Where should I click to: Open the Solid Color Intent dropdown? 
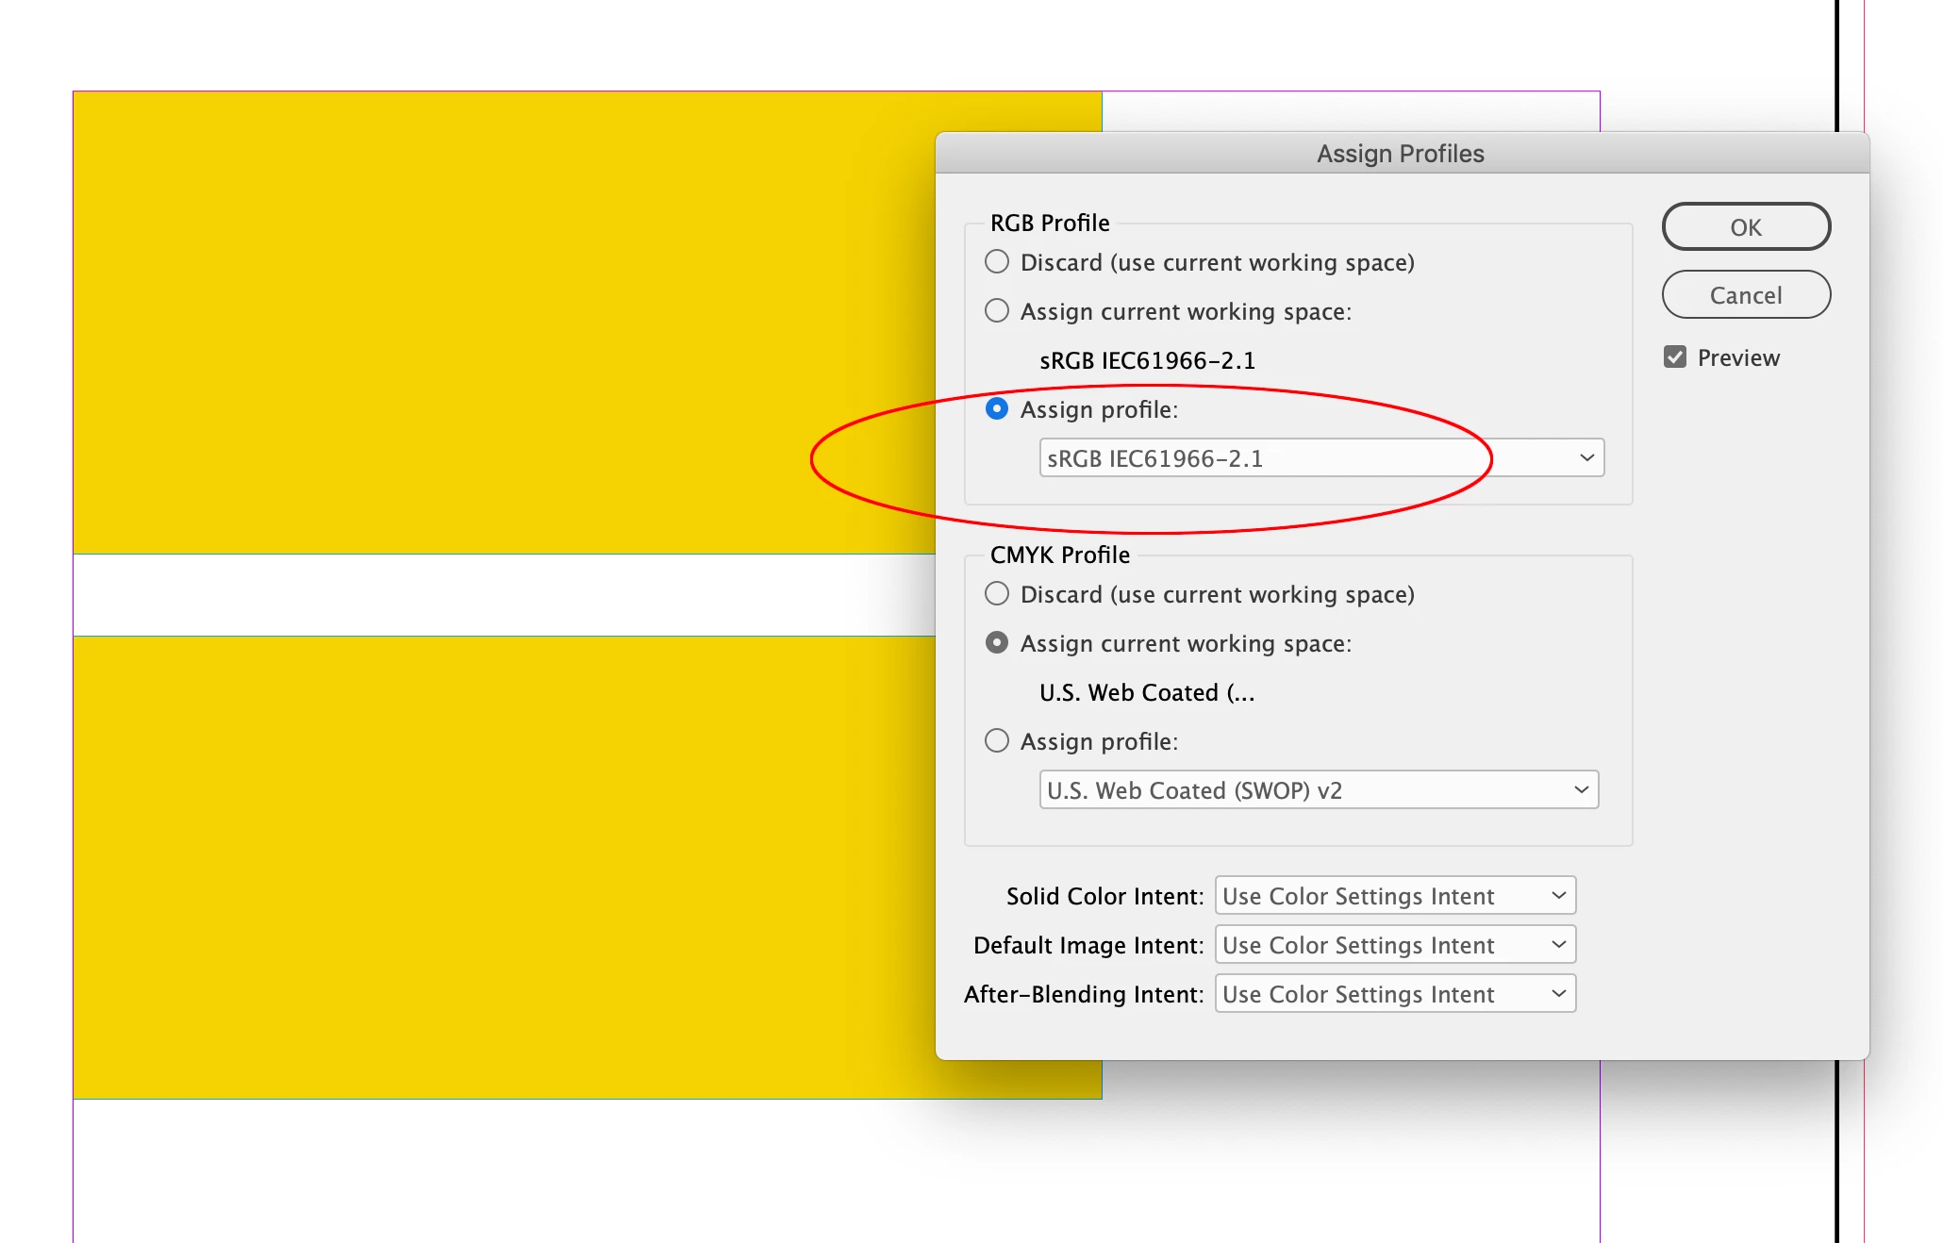click(x=1395, y=896)
